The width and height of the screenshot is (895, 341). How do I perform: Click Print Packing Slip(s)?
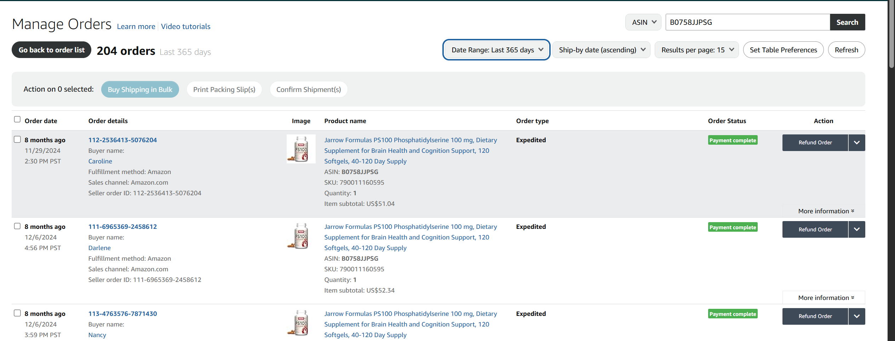[x=224, y=89]
